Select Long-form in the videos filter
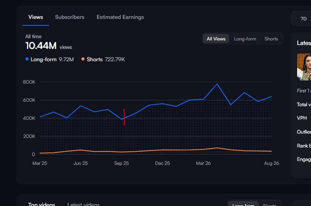311x206 pixels. point(243,204)
